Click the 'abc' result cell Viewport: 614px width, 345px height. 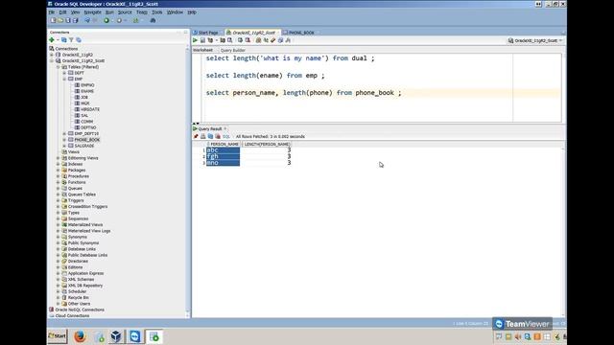coord(223,150)
